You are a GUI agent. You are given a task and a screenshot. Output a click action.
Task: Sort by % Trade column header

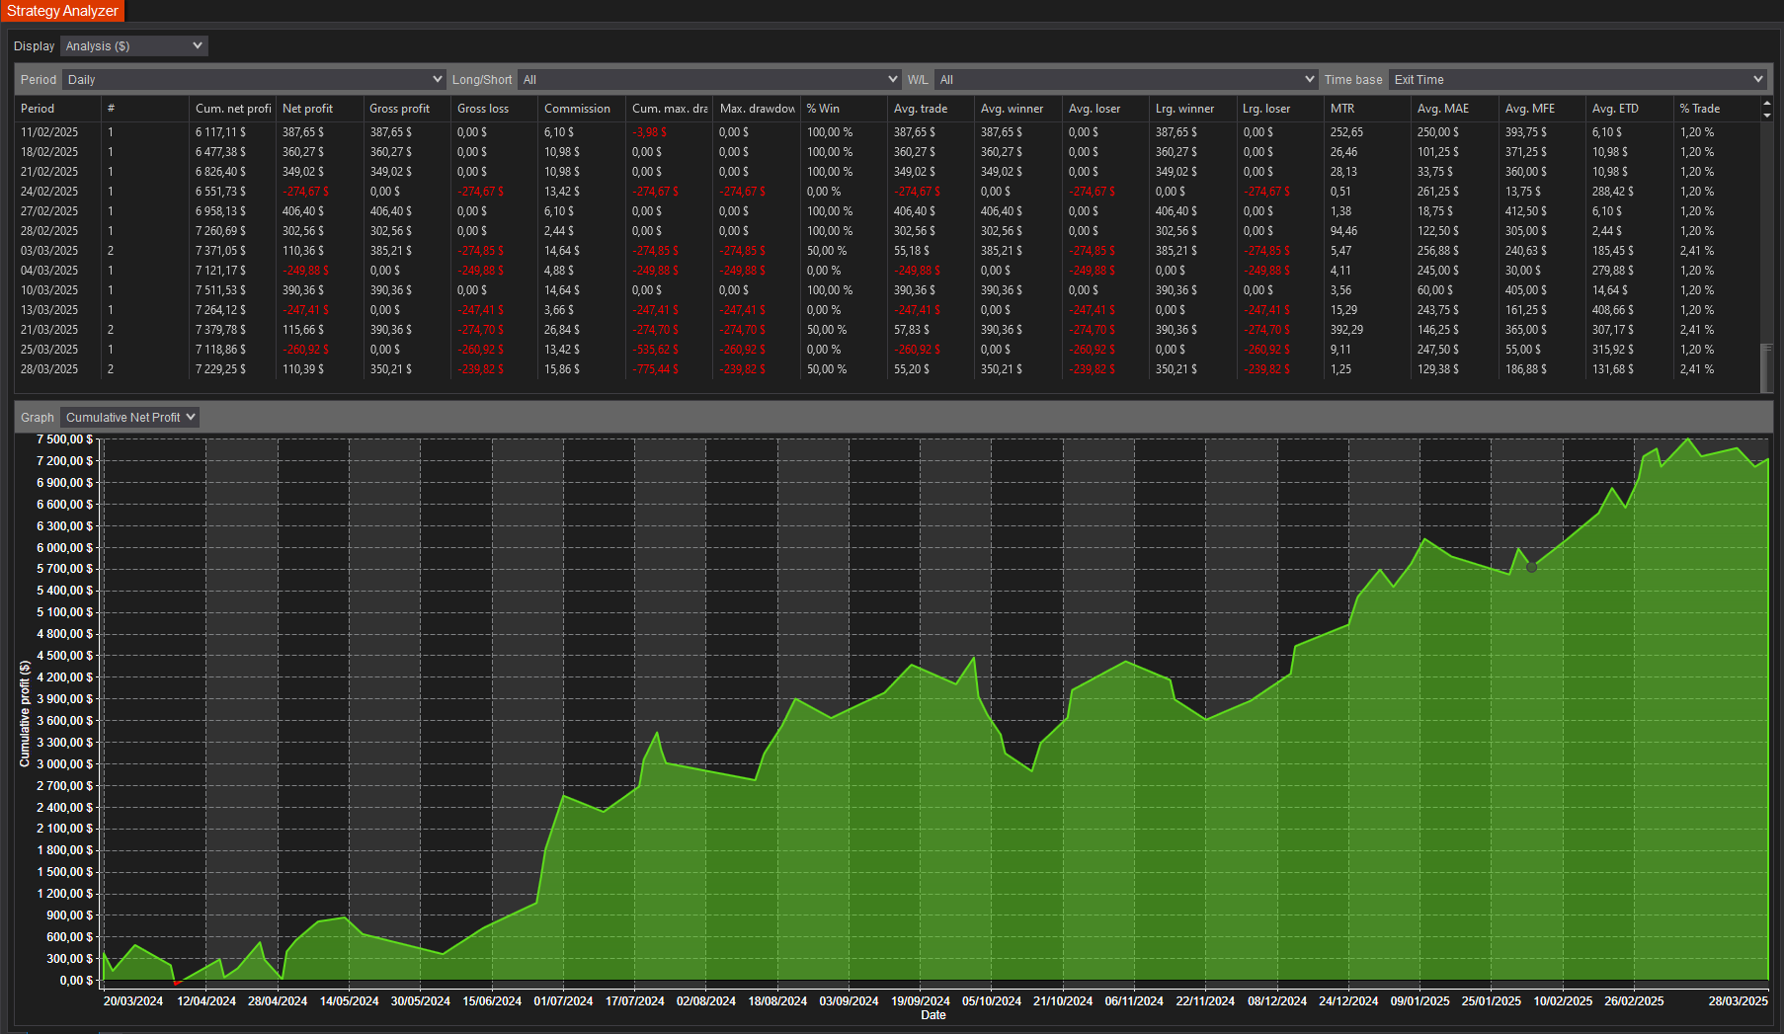point(1717,109)
